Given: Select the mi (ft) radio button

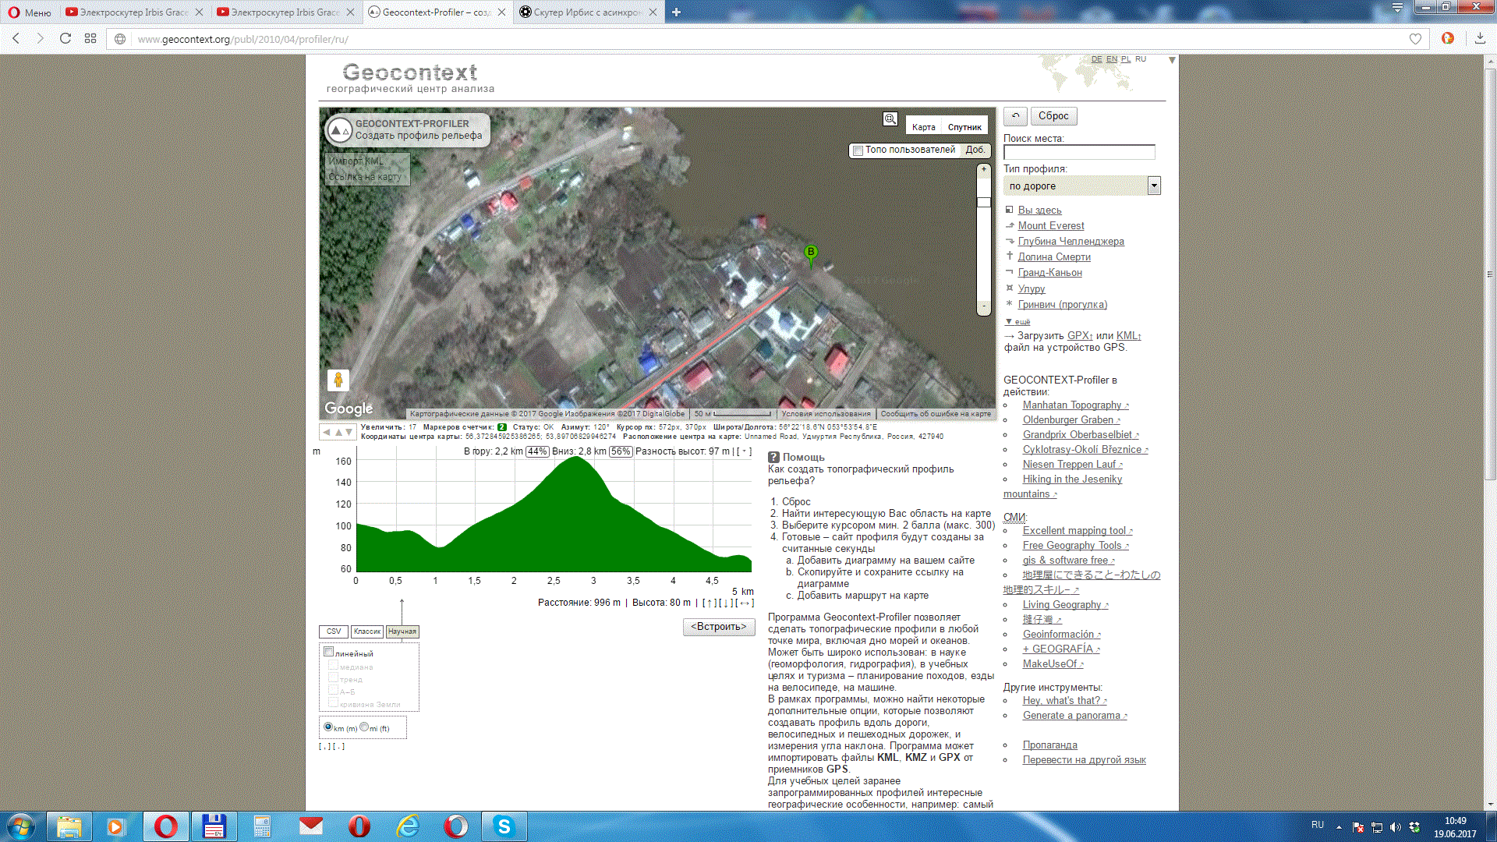Looking at the screenshot, I should click(364, 727).
